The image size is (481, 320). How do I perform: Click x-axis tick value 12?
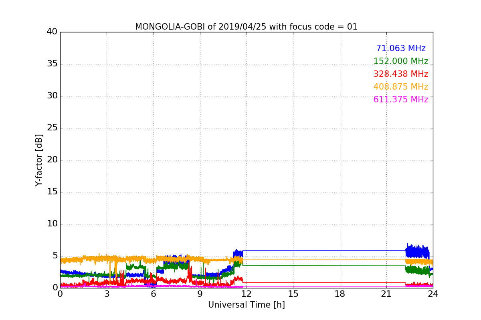(247, 294)
